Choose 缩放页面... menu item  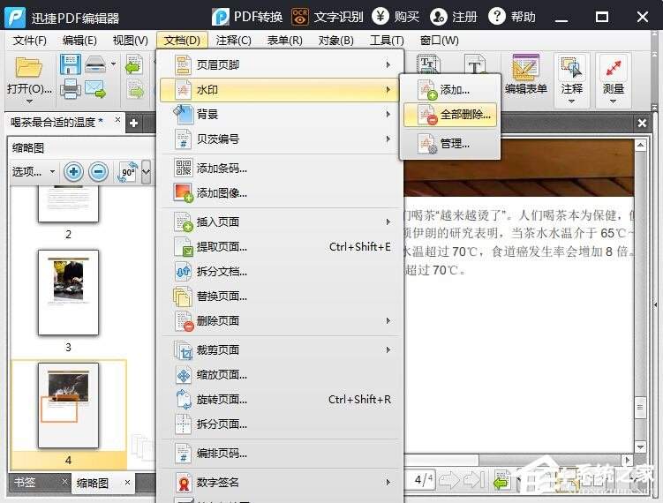tap(281, 375)
